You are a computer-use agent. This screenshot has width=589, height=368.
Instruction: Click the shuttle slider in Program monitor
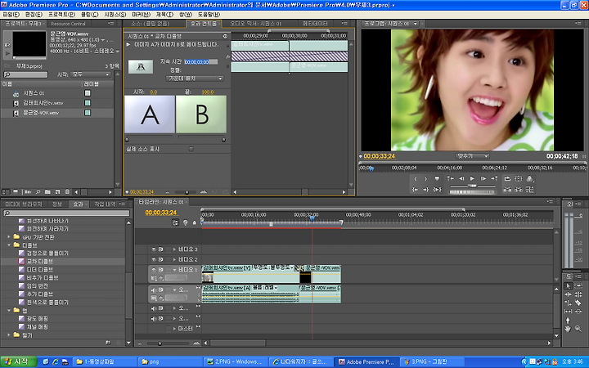[473, 186]
